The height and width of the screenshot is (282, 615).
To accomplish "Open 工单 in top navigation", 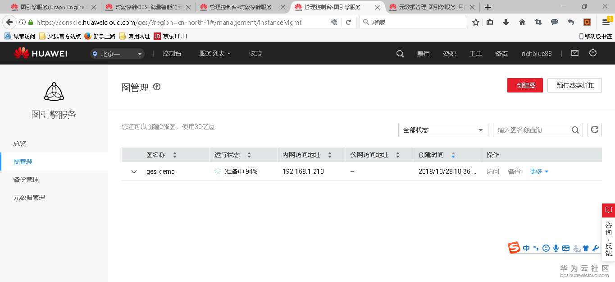I will tap(475, 53).
